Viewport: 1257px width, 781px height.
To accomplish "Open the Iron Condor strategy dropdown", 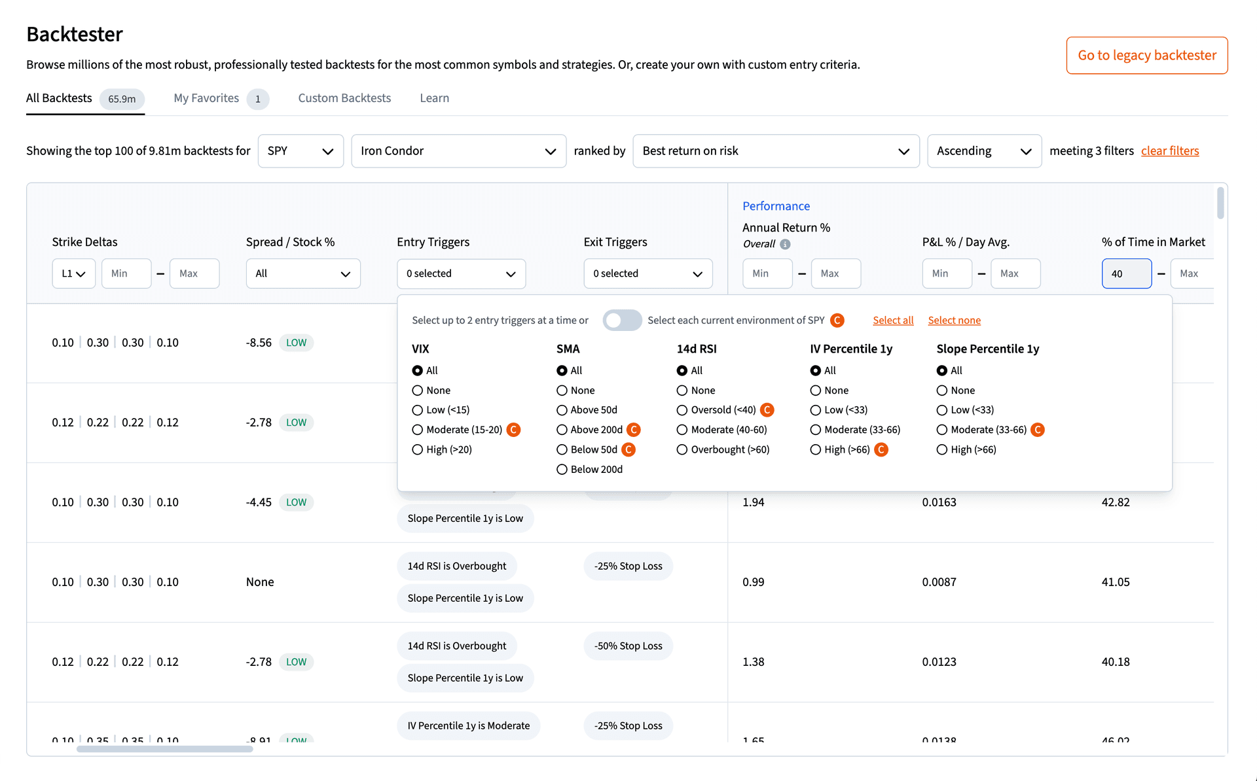I will coord(458,150).
